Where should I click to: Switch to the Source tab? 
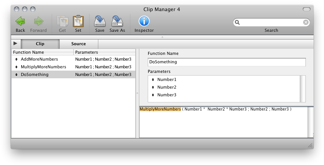79,44
